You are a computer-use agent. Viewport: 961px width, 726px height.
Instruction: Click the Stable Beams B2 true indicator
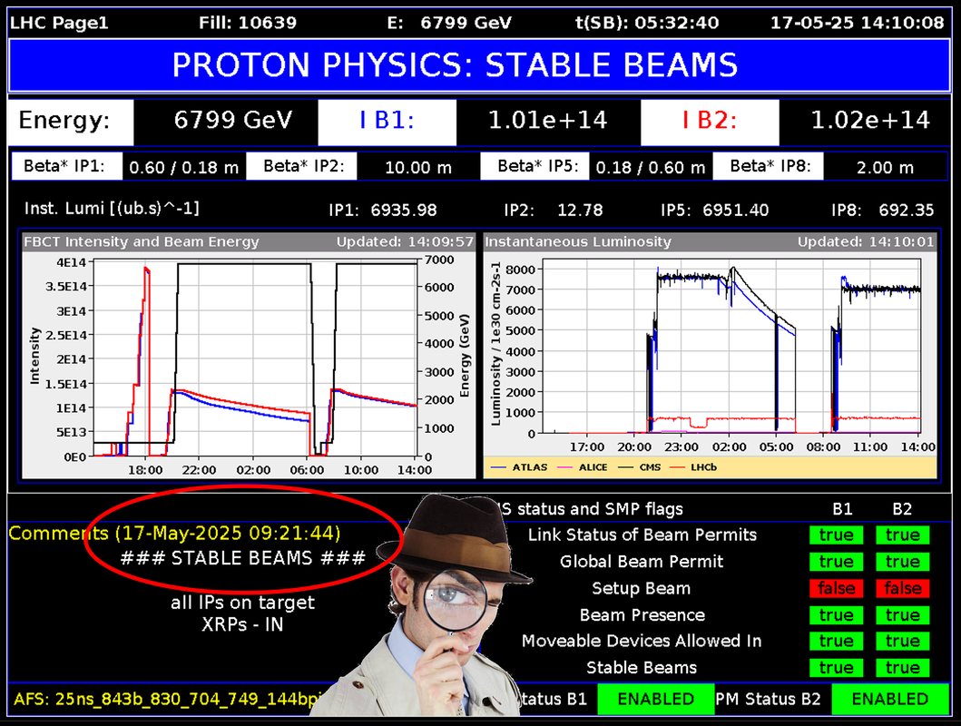click(902, 668)
